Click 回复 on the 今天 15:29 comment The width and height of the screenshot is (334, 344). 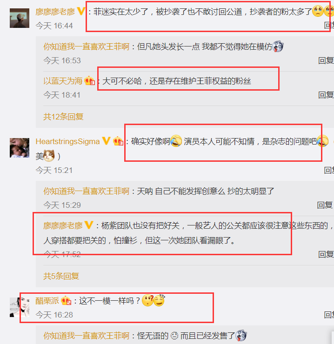pyautogui.click(x=325, y=205)
